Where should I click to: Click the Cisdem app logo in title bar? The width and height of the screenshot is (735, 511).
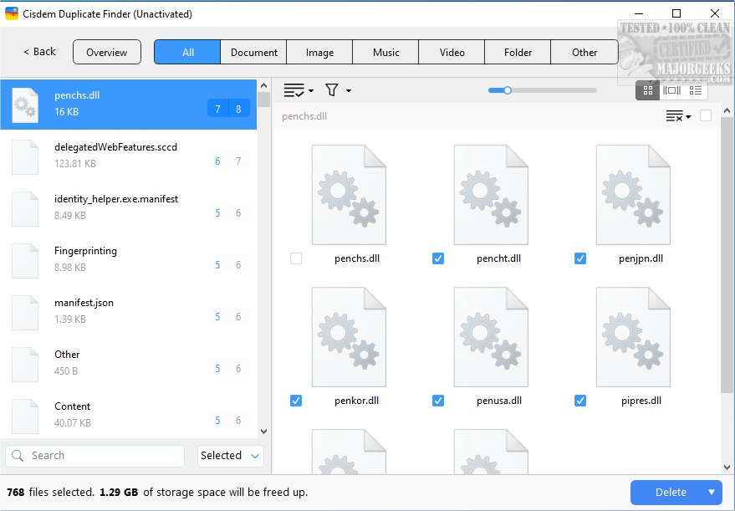pyautogui.click(x=12, y=13)
